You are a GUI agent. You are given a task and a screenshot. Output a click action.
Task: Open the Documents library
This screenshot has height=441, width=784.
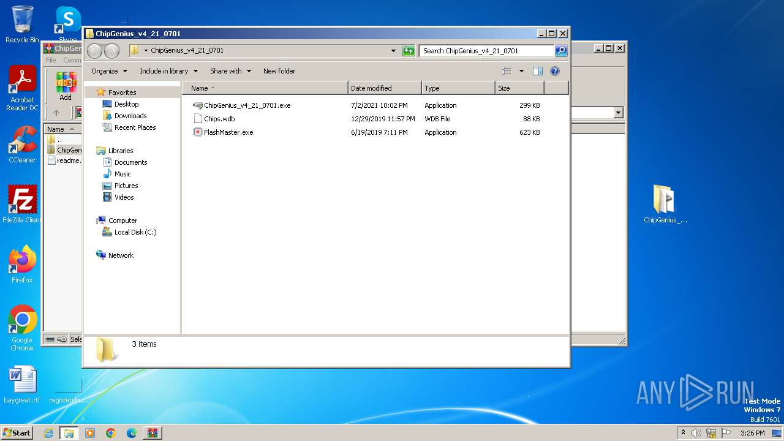tap(130, 162)
